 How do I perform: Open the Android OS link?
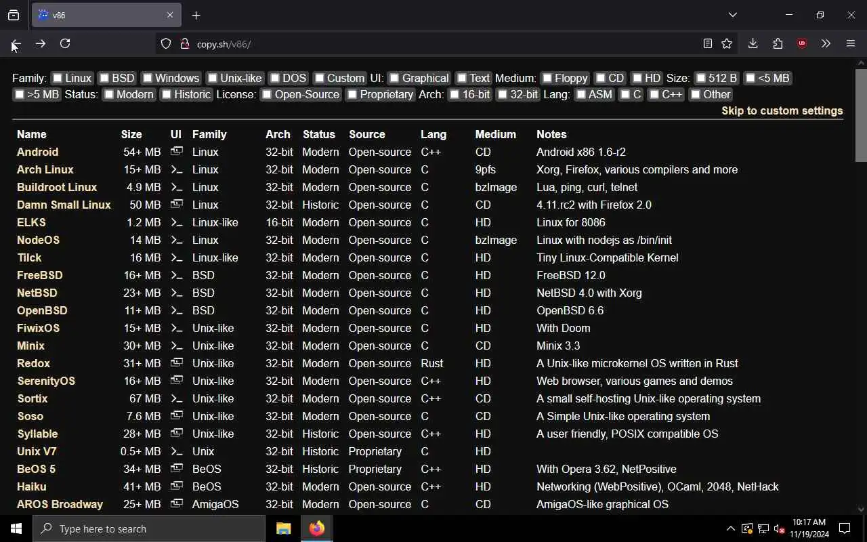point(37,152)
